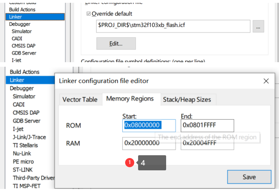Click the red numbered marker badge
279x190 pixels.
click(130, 163)
